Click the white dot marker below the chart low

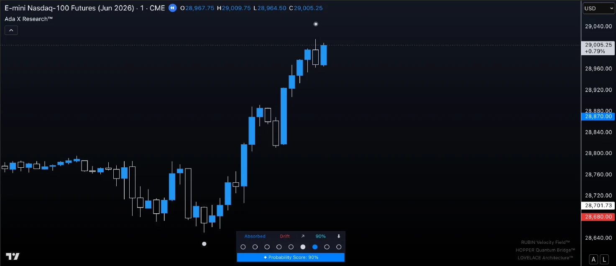204,244
